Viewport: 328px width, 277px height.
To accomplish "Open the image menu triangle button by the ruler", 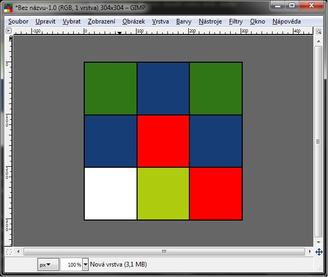I will [x=8, y=31].
